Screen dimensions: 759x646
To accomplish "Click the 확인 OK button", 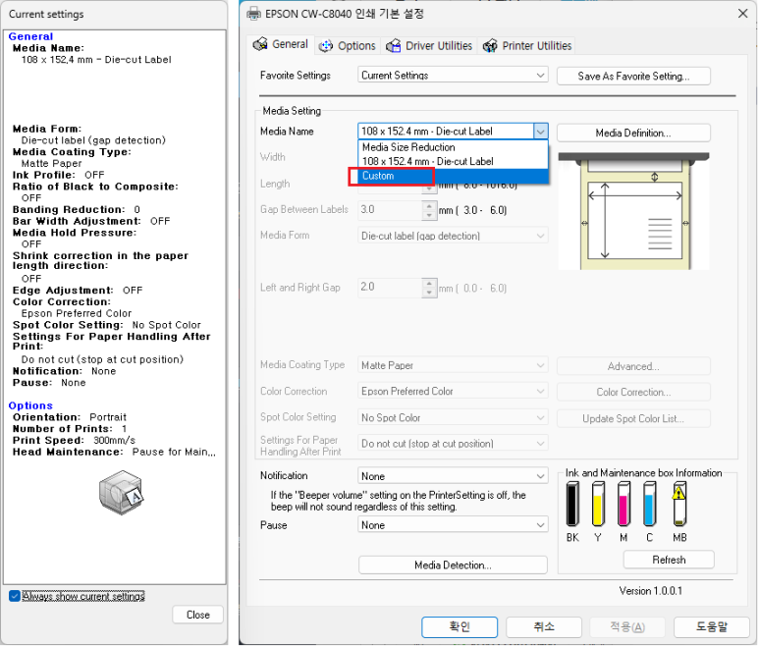I will click(460, 627).
